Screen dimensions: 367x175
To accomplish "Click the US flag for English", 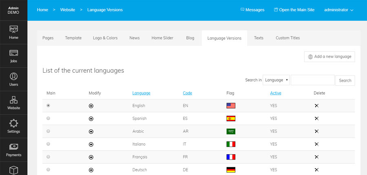I will (231, 106).
